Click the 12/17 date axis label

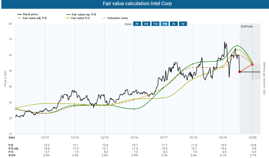click(x=163, y=138)
